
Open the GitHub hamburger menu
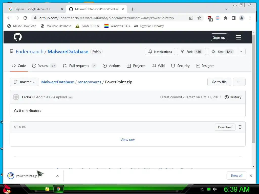point(238,37)
